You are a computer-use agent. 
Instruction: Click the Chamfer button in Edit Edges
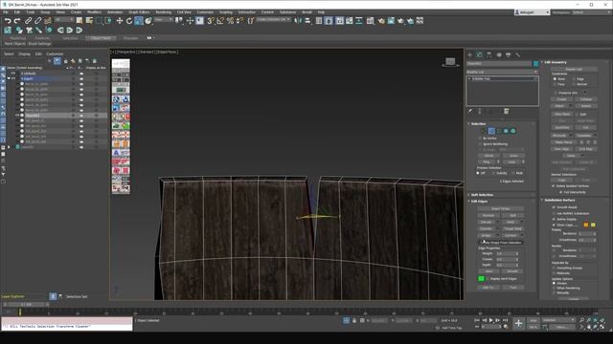point(486,229)
